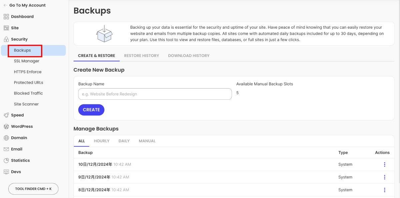Open SSL Manager in the sidebar
The height and width of the screenshot is (198, 400).
(27, 61)
